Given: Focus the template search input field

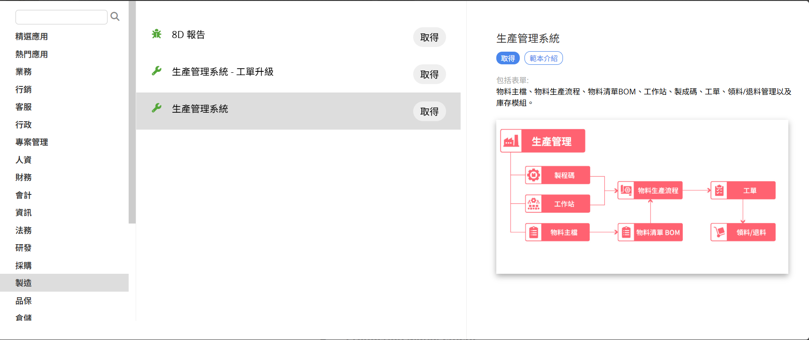Looking at the screenshot, I should (x=62, y=17).
